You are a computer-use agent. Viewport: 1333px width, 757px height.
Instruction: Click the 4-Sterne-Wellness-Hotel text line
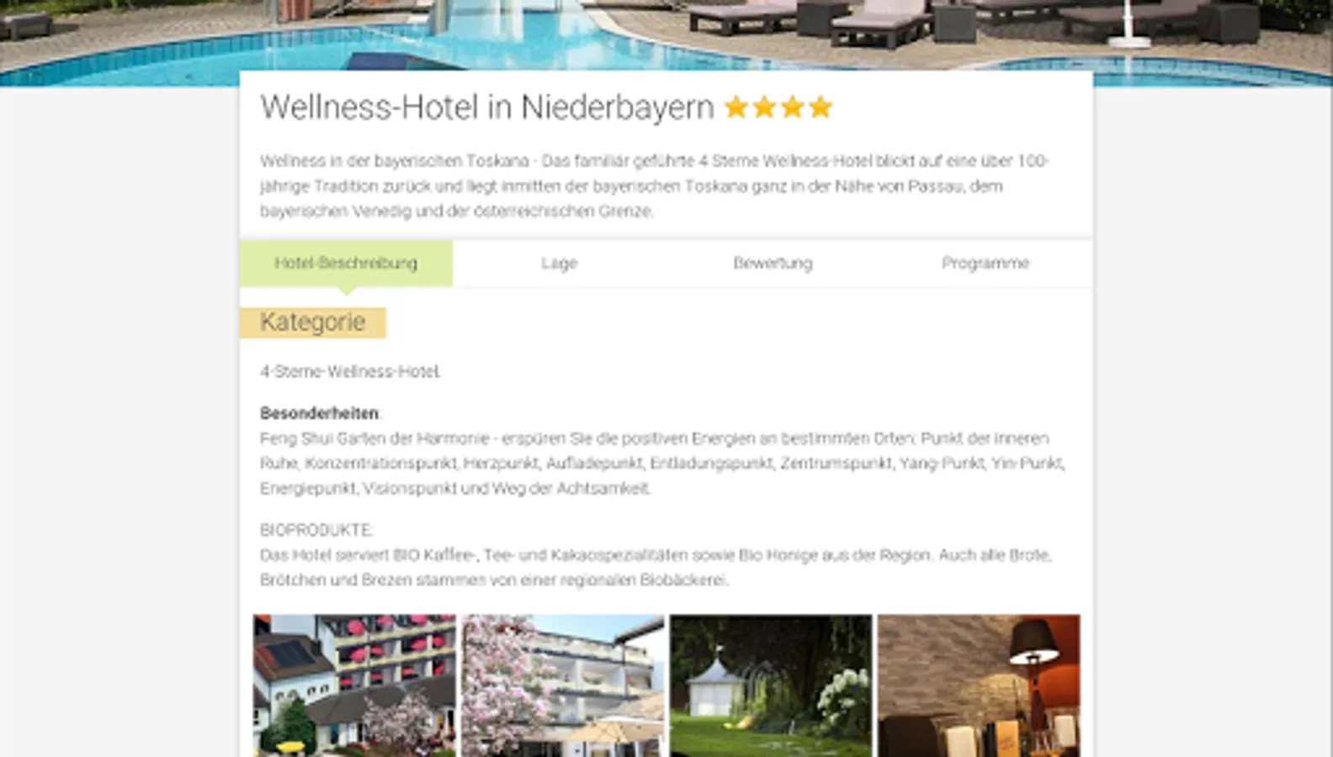pos(350,371)
